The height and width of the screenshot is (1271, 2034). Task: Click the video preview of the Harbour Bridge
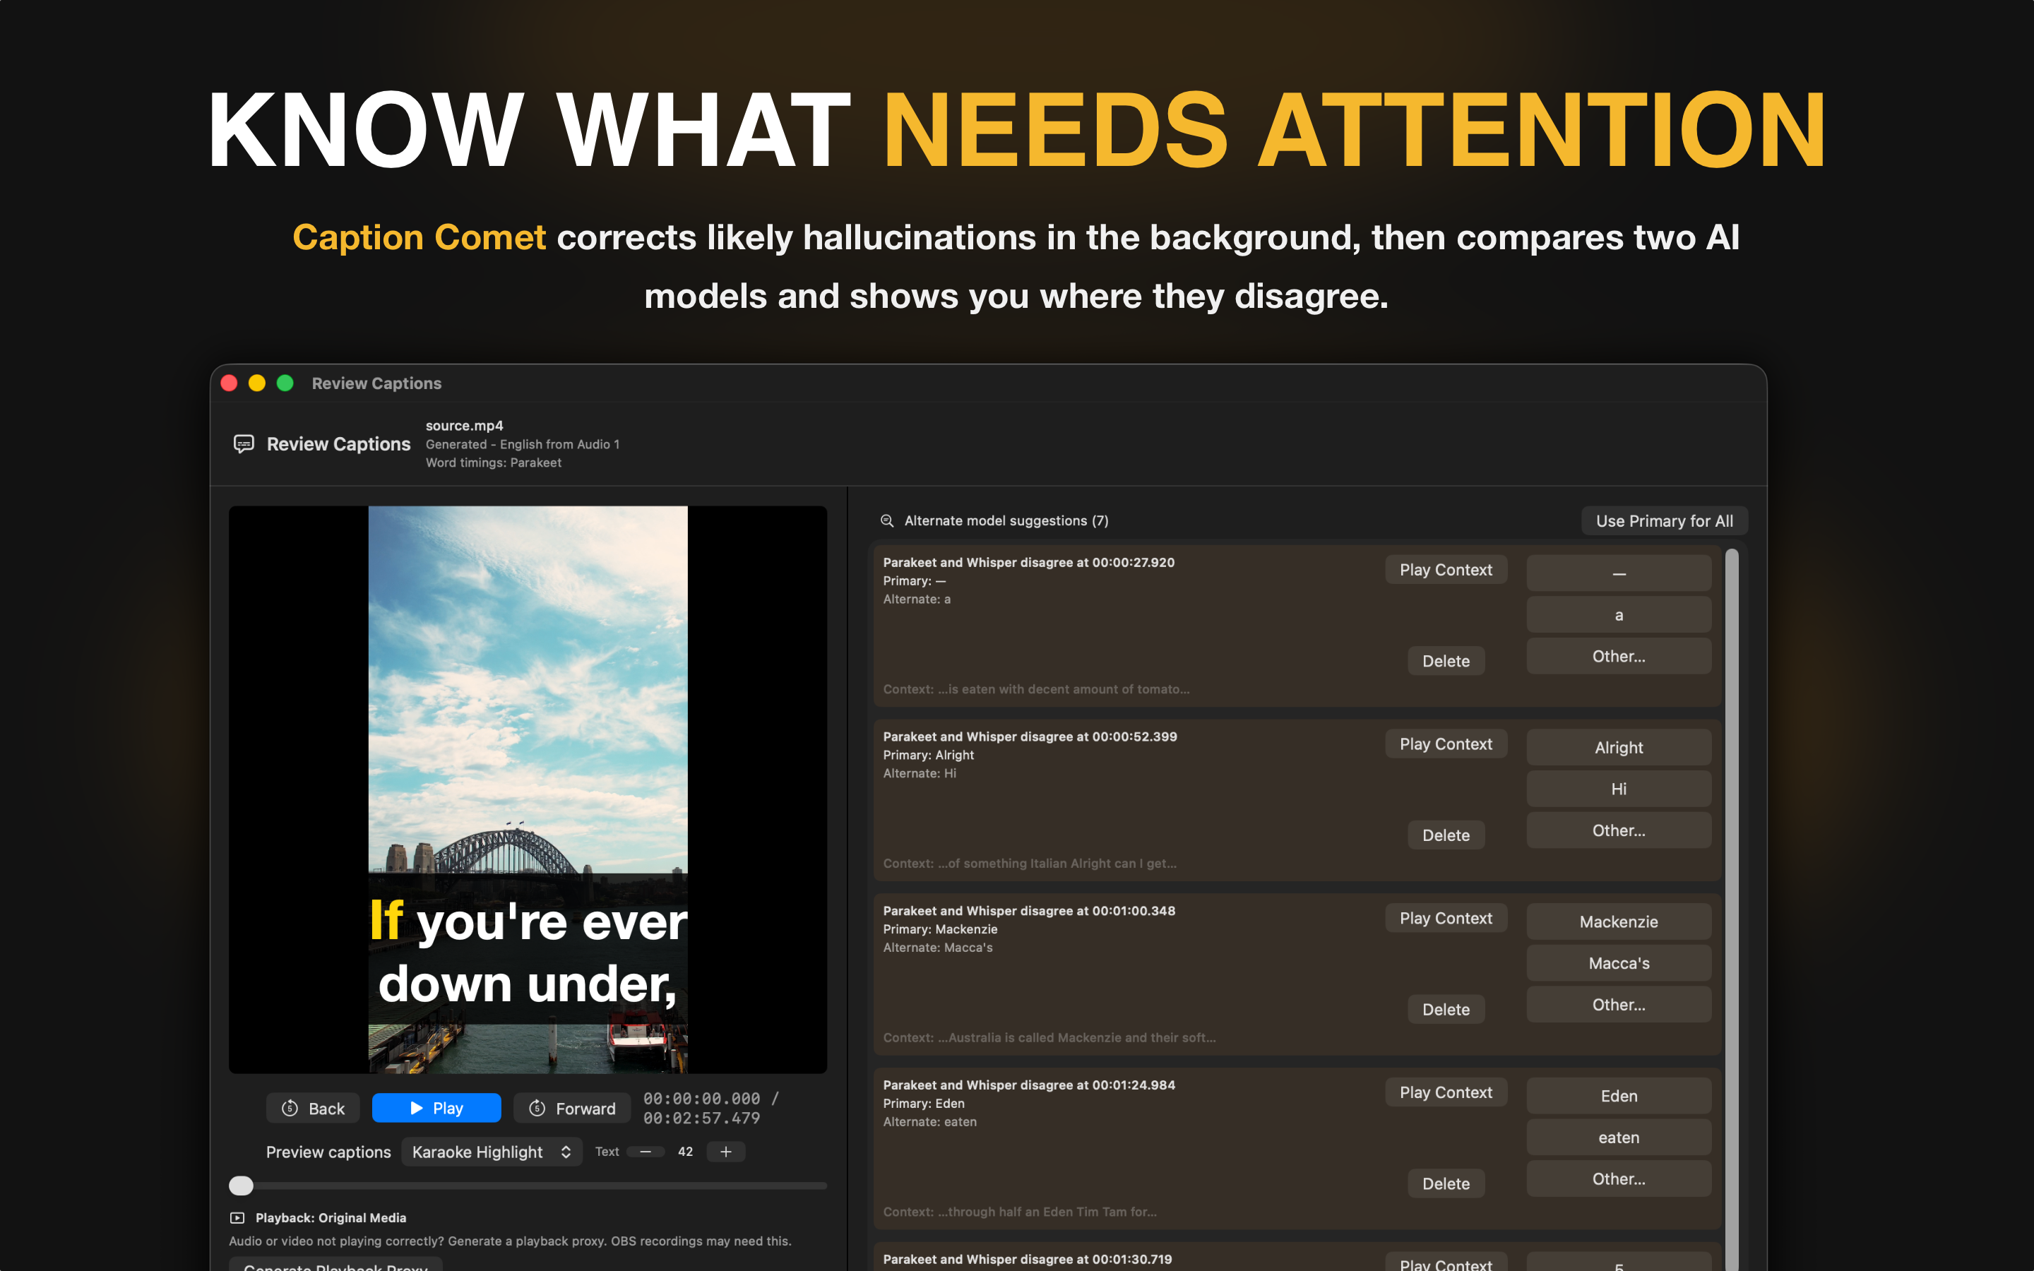click(x=528, y=789)
